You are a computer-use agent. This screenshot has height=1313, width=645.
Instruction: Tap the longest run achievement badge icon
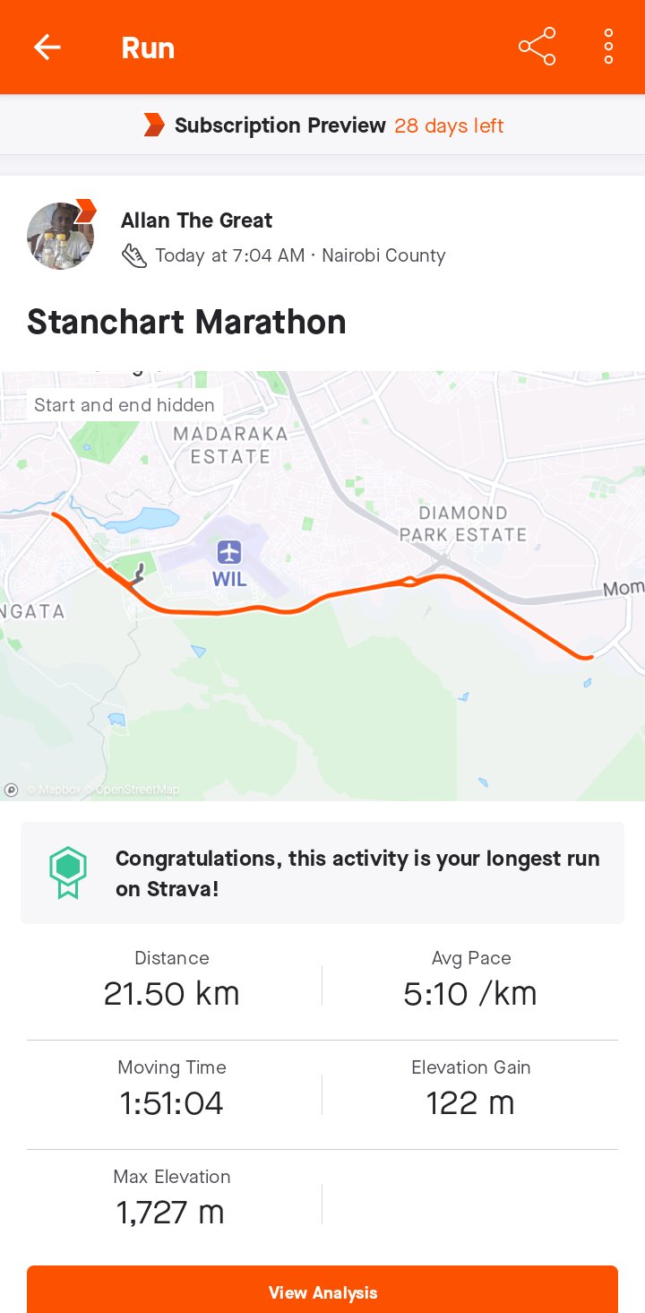click(x=68, y=872)
